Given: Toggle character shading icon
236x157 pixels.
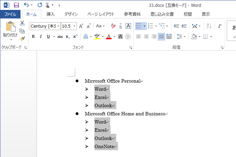Looking at the screenshot, I should tap(120, 37).
